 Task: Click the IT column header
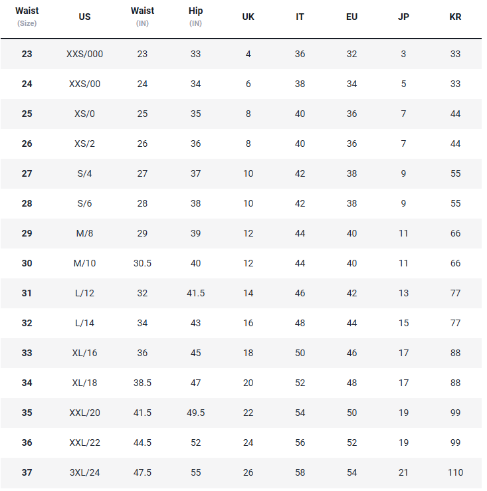click(x=300, y=17)
